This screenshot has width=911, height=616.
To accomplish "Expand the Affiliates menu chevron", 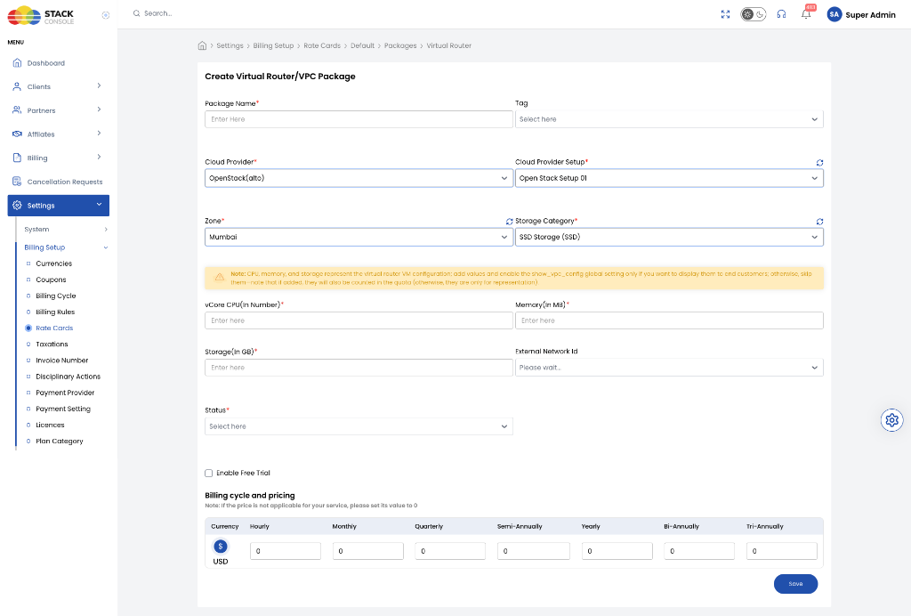I will [x=100, y=133].
